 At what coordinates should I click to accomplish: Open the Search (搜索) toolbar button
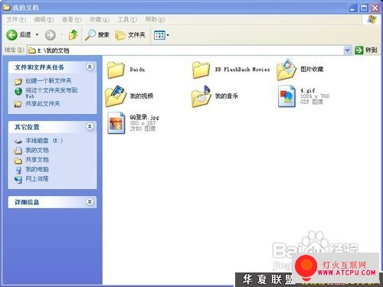pyautogui.click(x=97, y=35)
